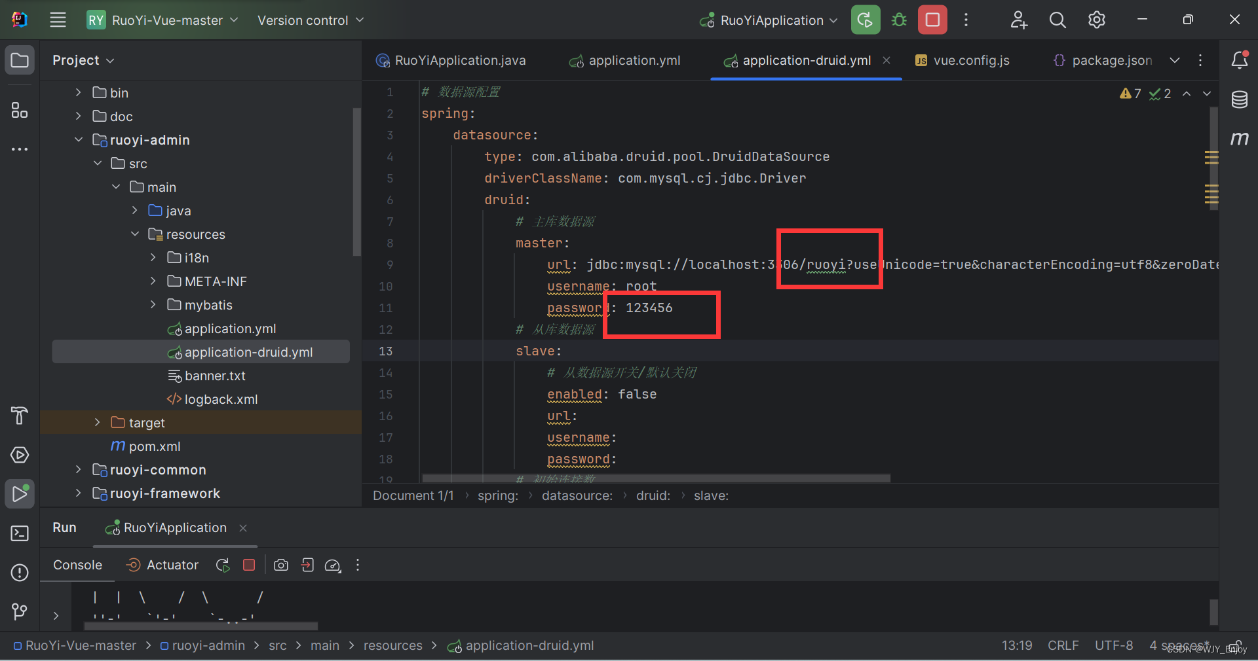Click the project tree vertical scrollbar
Screen dimensions: 1258x661
(x=356, y=182)
